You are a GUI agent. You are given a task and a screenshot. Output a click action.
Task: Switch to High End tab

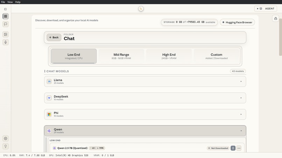pyautogui.click(x=169, y=56)
